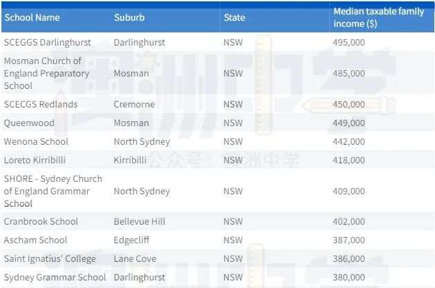
Task: Click NSW state in the Loreto Kirribilli row
Action: 233,160
